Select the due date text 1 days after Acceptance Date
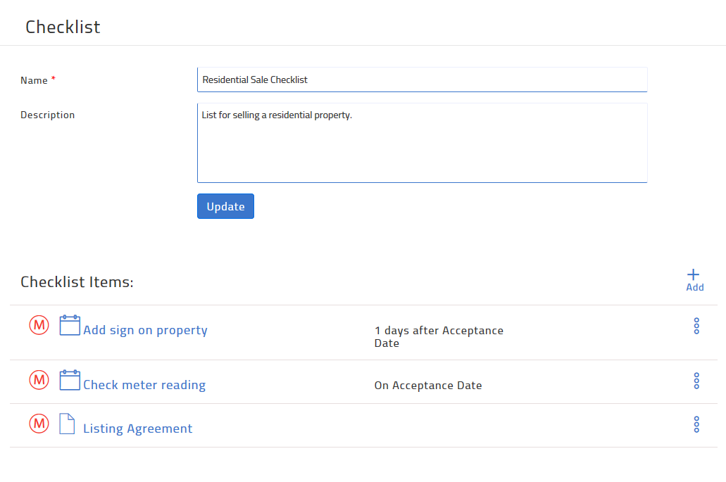The width and height of the screenshot is (726, 482). point(439,336)
